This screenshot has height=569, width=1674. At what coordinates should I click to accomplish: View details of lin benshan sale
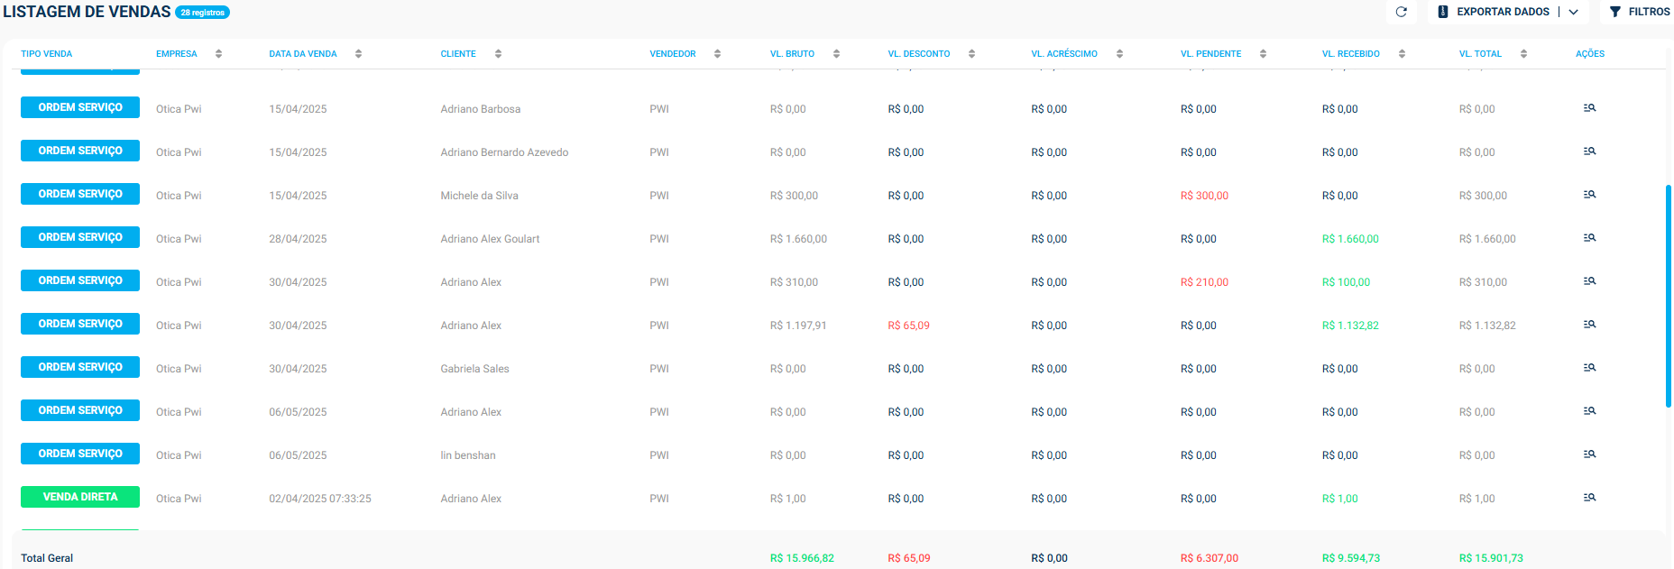coord(1589,454)
